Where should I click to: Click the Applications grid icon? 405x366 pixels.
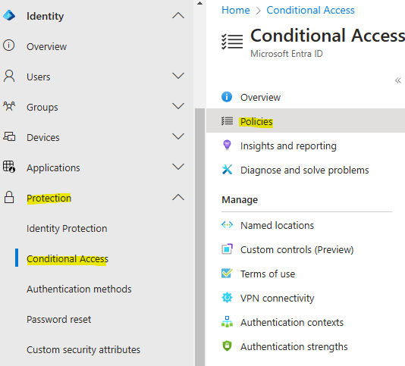coord(9,167)
